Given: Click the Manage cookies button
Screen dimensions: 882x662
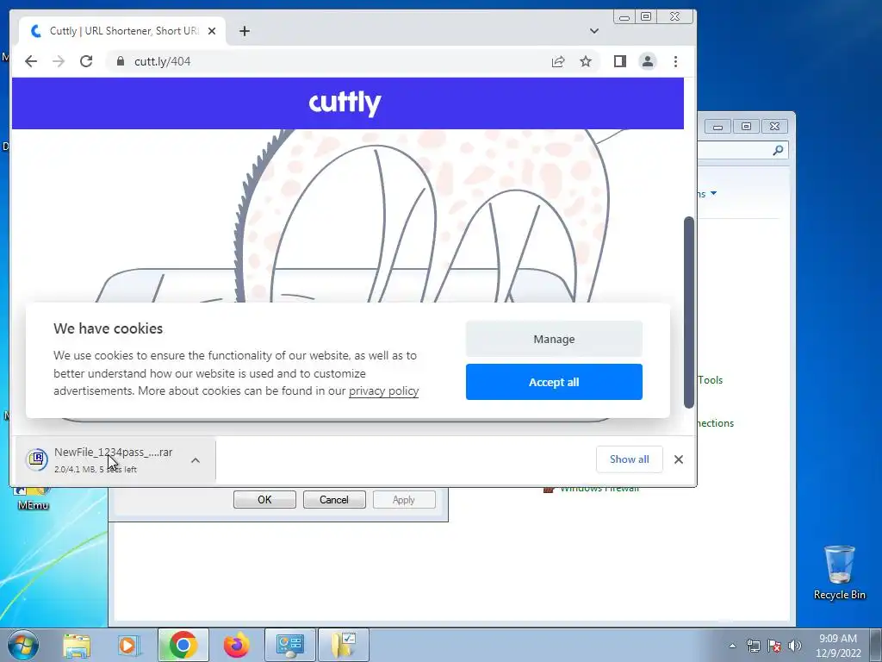Looking at the screenshot, I should coord(554,339).
